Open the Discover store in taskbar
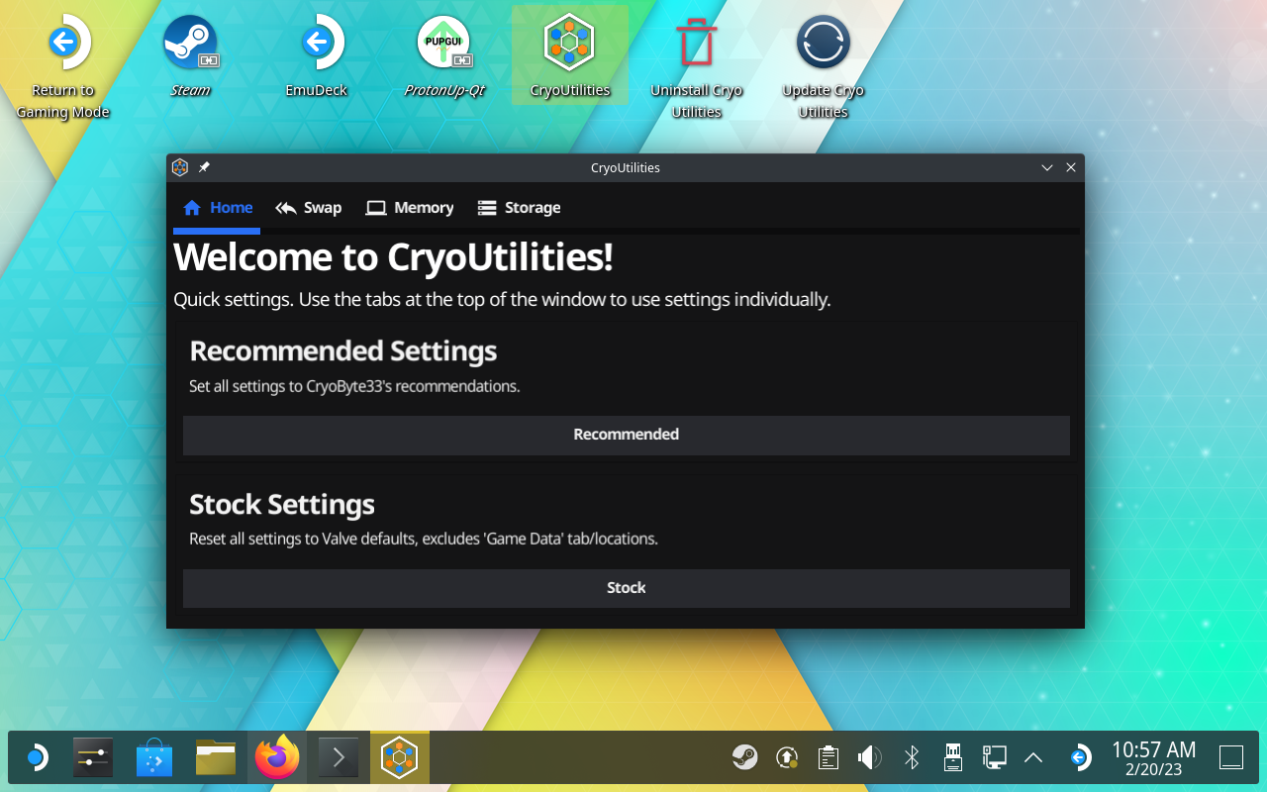The height and width of the screenshot is (792, 1267). 154,758
